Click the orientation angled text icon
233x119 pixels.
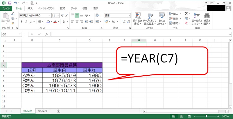click(x=87, y=15)
